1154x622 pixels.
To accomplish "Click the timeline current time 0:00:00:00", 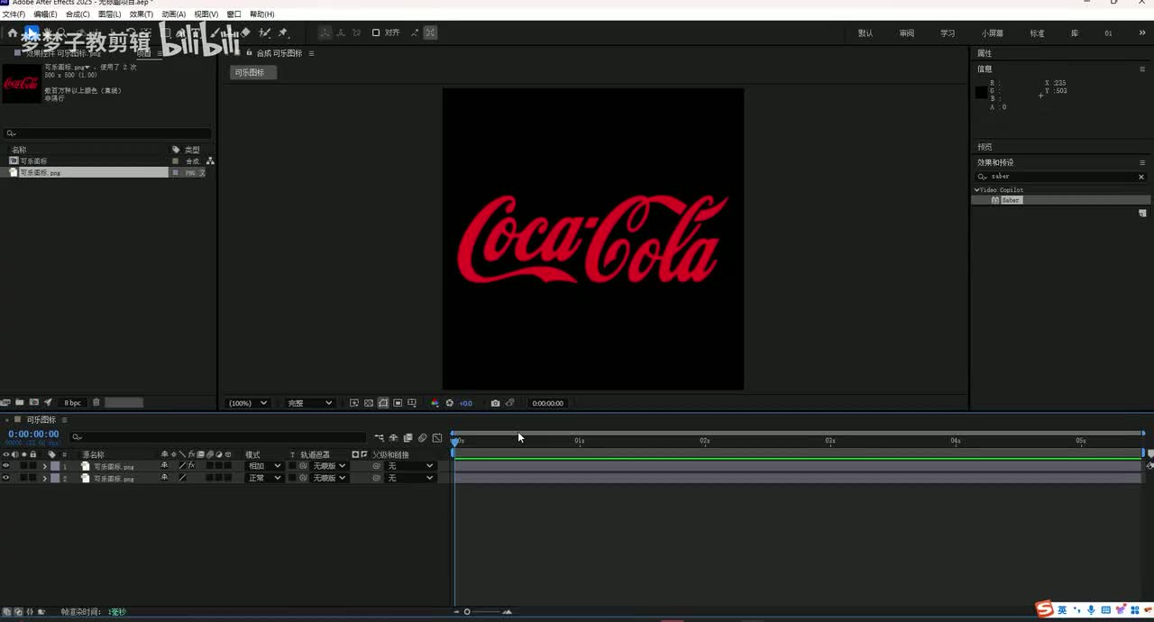I will (33, 434).
